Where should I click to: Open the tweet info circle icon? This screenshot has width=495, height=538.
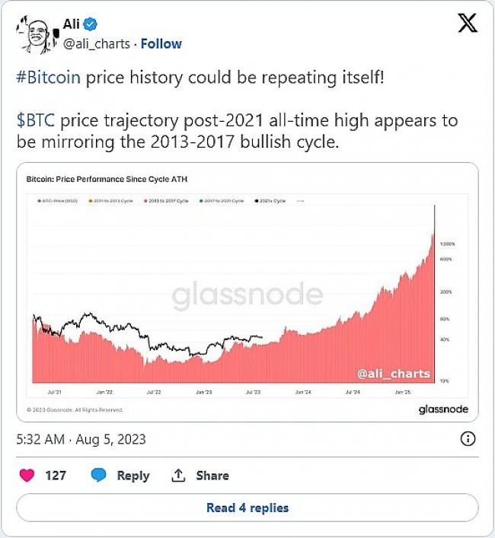pos(468,438)
